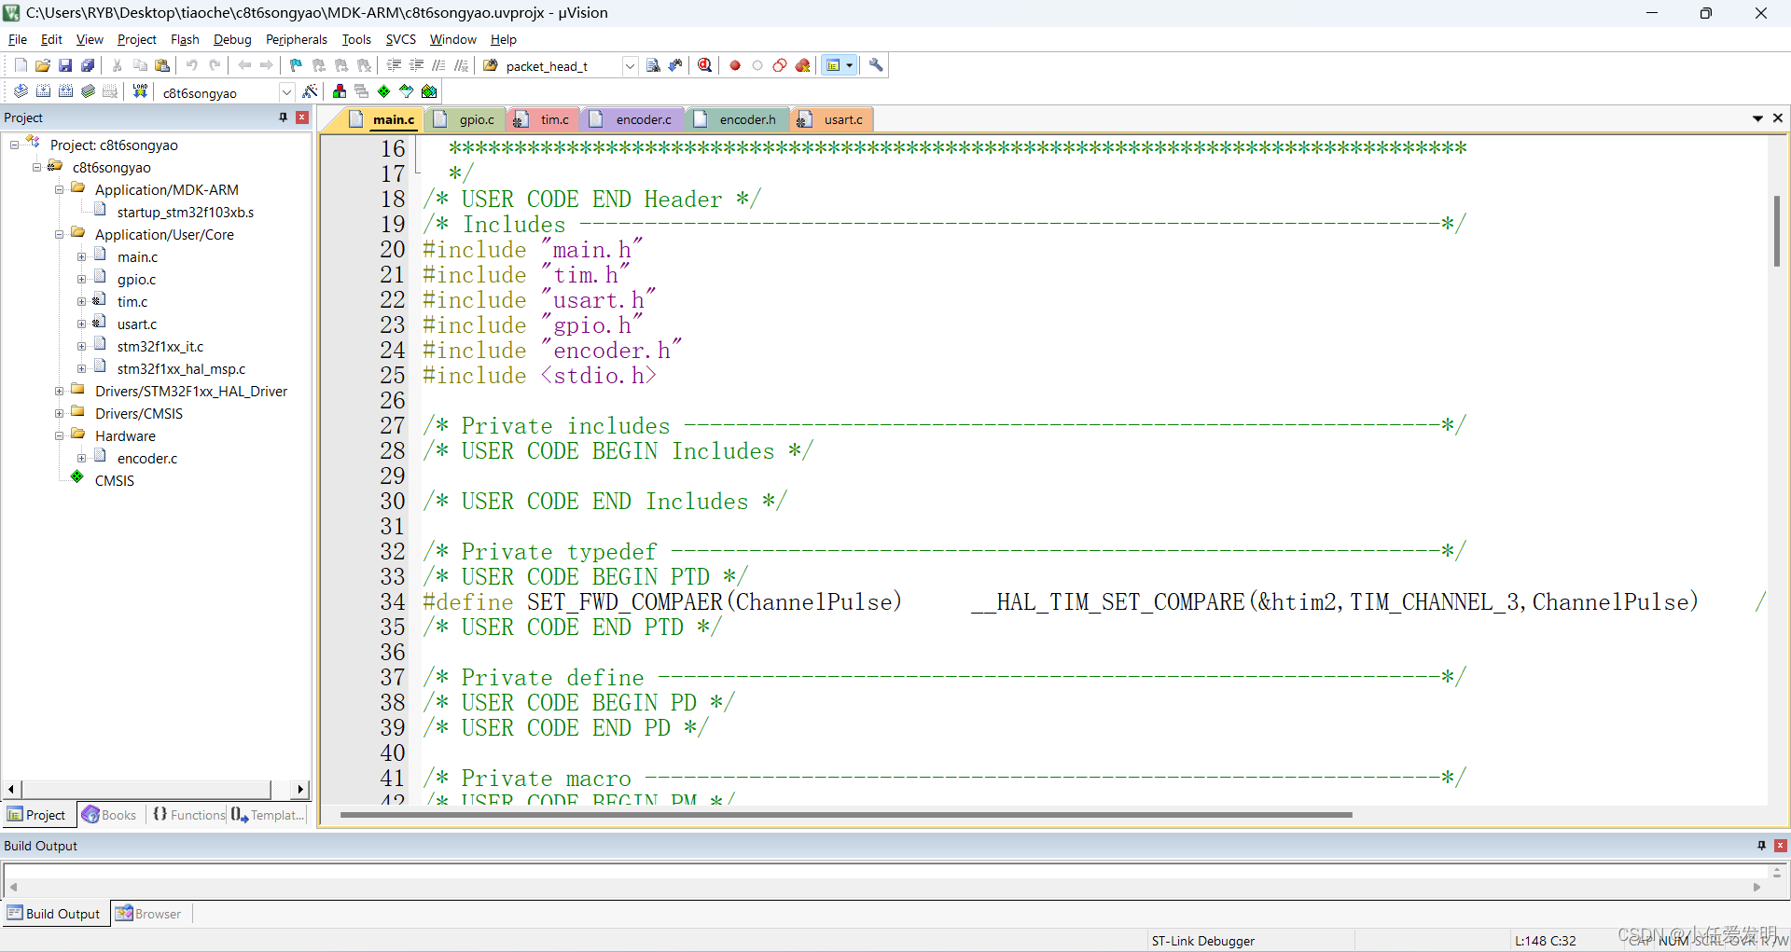The width and height of the screenshot is (1791, 952).
Task: Open the Configuration wrench dialog
Action: (x=877, y=65)
